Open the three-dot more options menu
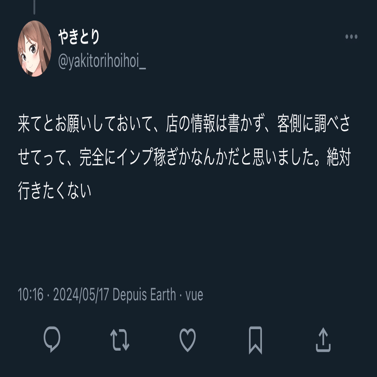Image resolution: width=377 pixels, height=377 pixels. [x=351, y=37]
